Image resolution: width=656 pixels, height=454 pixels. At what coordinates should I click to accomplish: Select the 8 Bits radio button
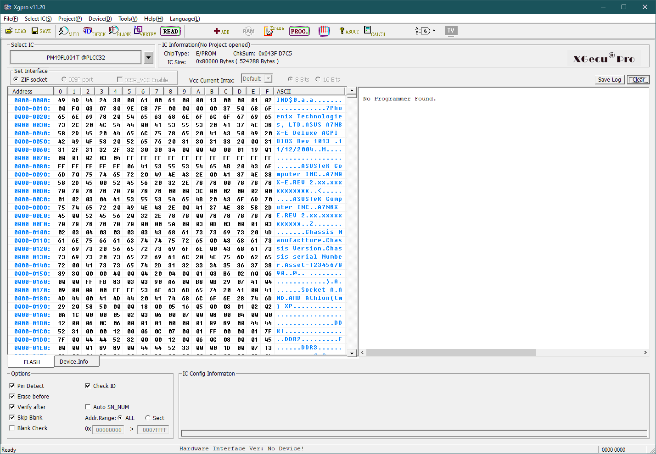pyautogui.click(x=290, y=79)
